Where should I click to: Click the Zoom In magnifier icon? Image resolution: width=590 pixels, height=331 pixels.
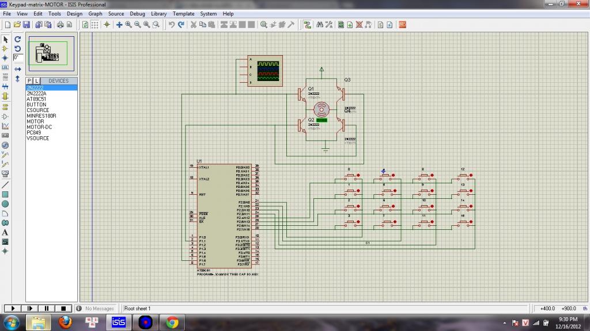[x=128, y=25]
